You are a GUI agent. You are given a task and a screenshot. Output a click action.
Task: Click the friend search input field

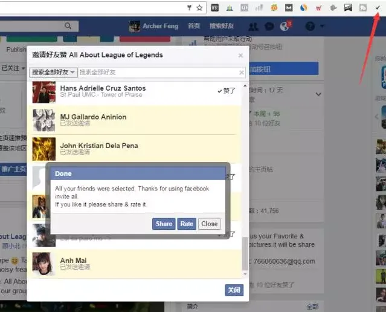(158, 72)
